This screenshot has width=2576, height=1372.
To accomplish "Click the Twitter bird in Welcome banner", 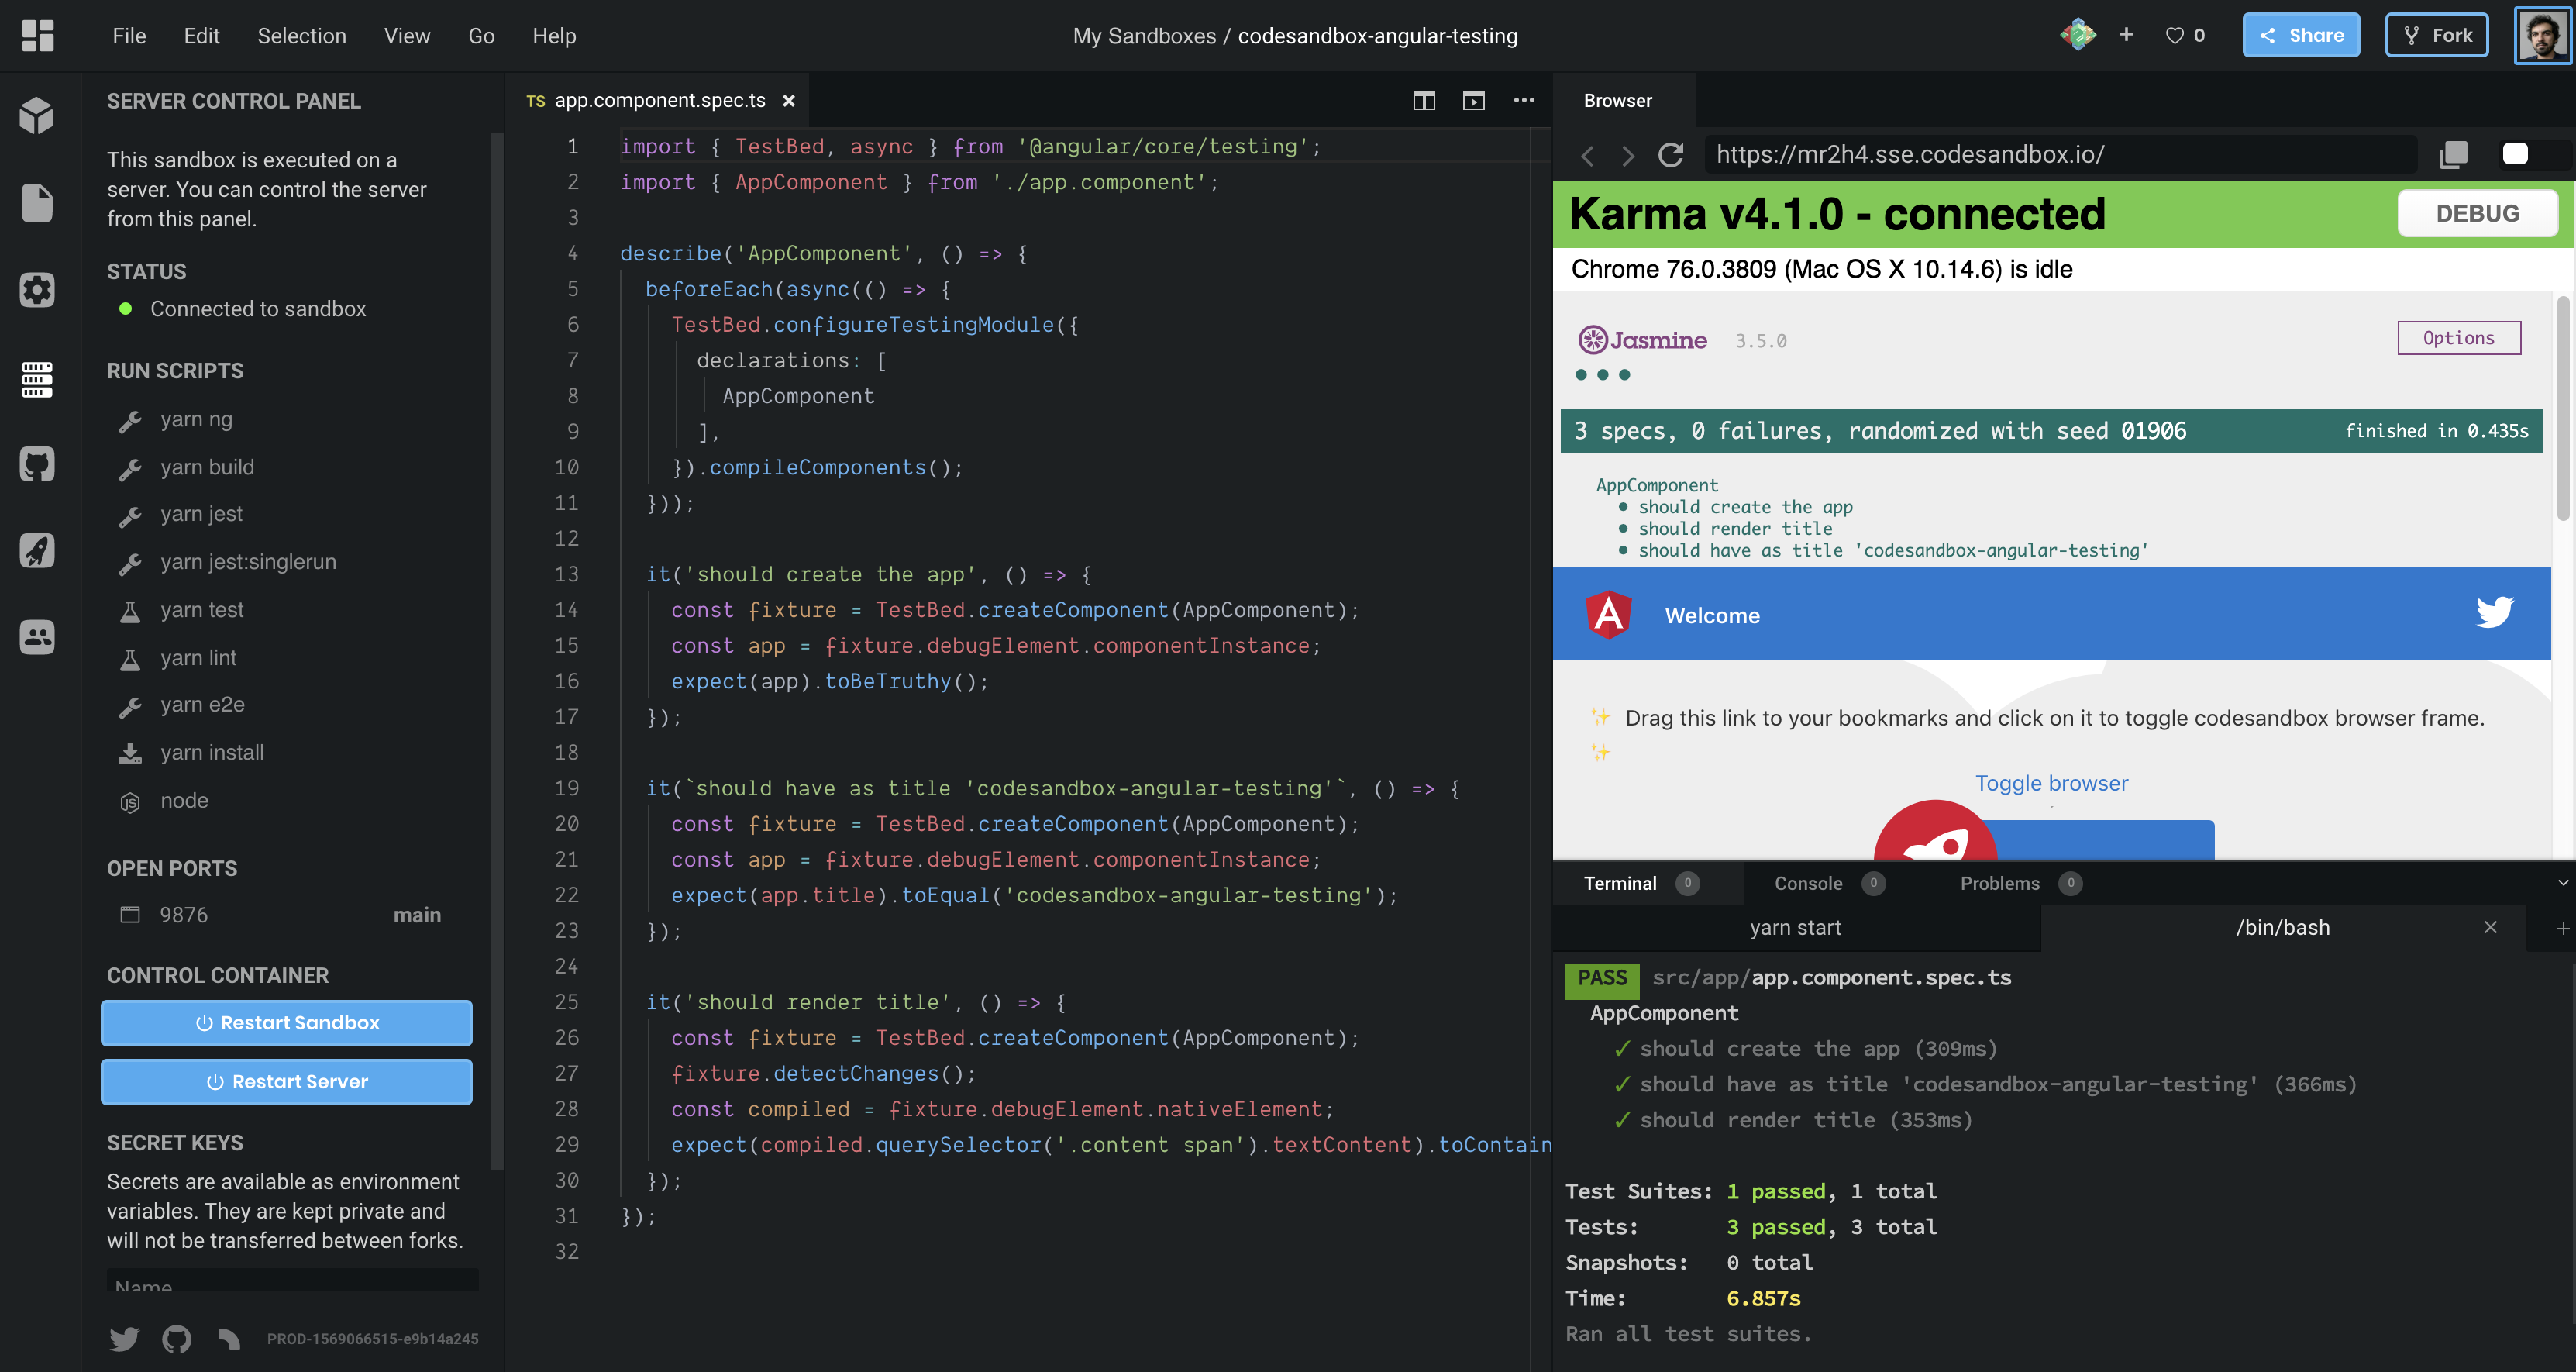I will (x=2494, y=612).
